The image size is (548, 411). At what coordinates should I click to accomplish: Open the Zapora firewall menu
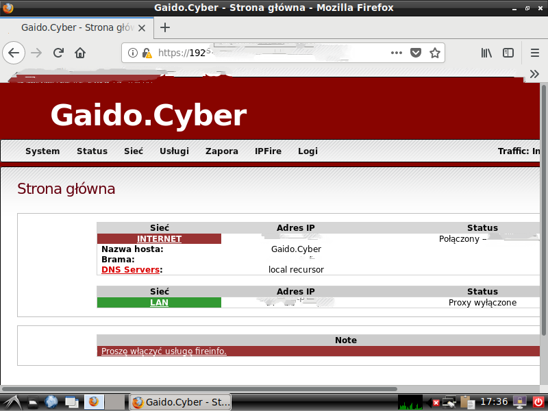[222, 151]
